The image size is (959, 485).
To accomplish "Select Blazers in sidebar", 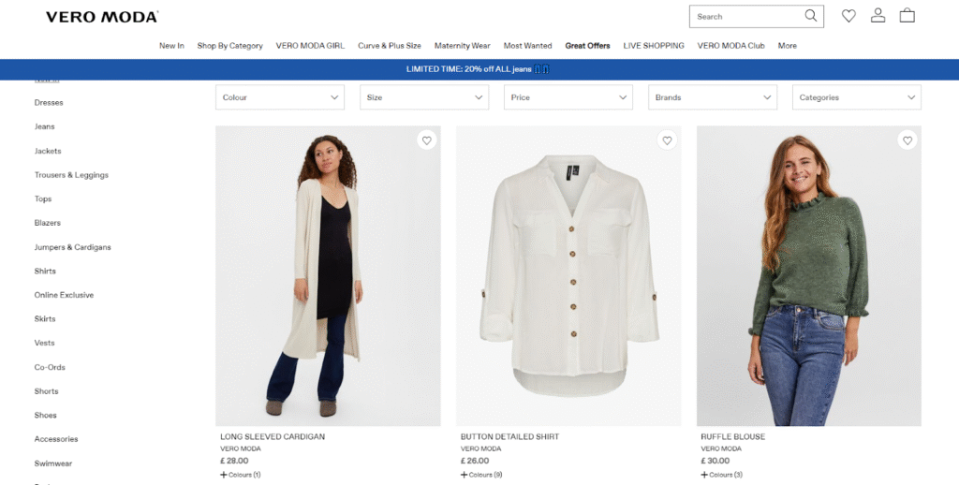I will [48, 223].
